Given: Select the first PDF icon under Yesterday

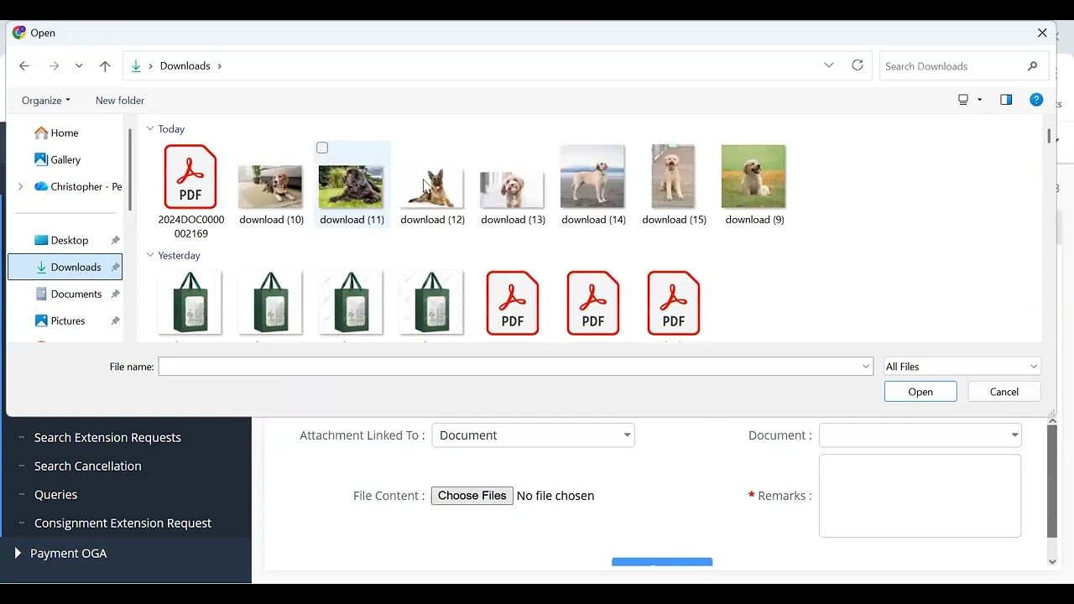Looking at the screenshot, I should [x=513, y=303].
